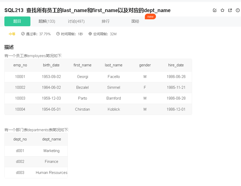This screenshot has height=186, width=241.
Task: Click the 中等 difficulty label
Action: [x=12, y=34]
